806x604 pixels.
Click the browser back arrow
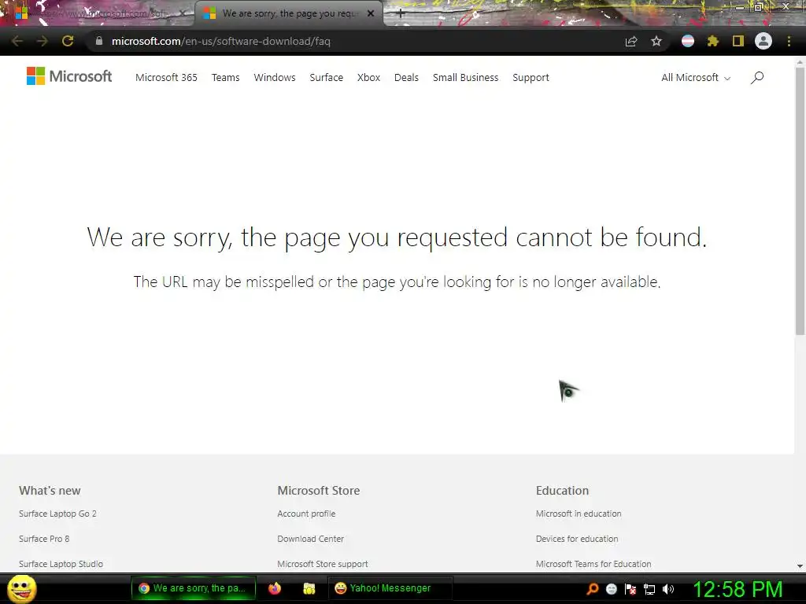pyautogui.click(x=17, y=41)
